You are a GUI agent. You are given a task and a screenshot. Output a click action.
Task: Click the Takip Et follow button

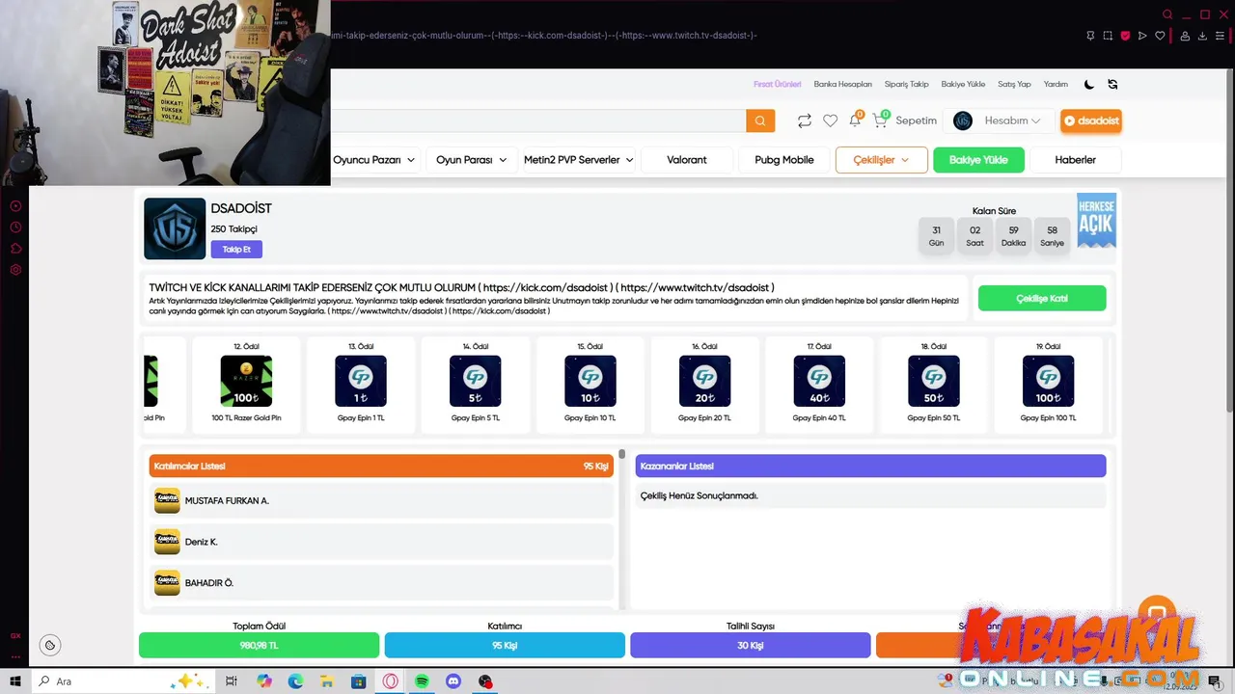[236, 249]
